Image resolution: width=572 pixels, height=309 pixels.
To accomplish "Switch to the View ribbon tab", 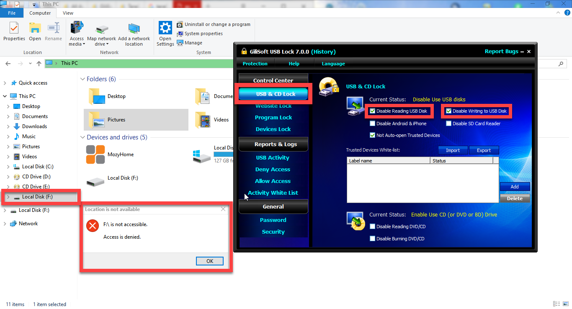I will click(68, 13).
